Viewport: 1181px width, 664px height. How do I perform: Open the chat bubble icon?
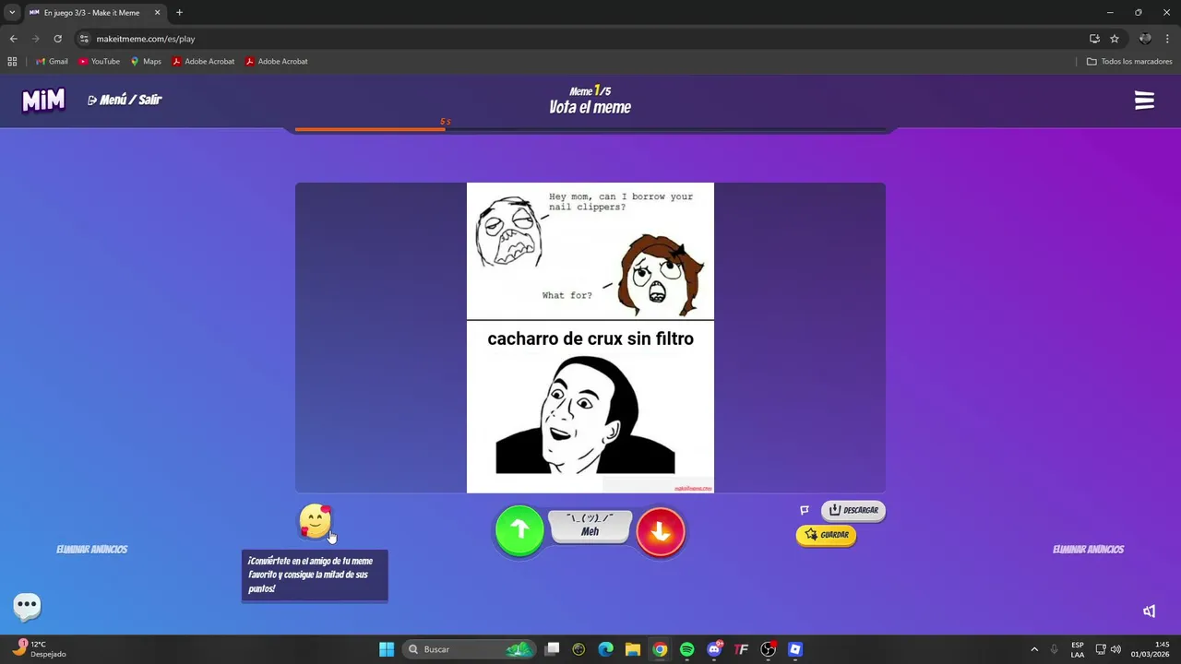click(x=27, y=606)
